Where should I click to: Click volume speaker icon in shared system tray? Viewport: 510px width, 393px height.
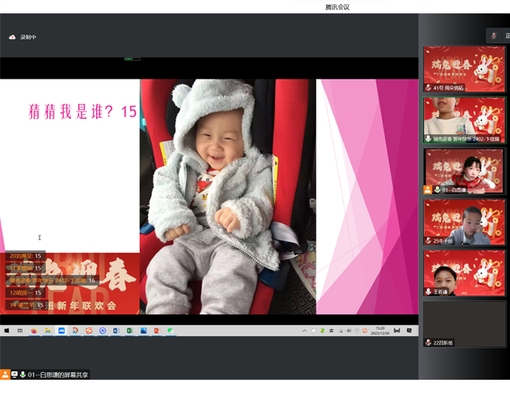349,331
